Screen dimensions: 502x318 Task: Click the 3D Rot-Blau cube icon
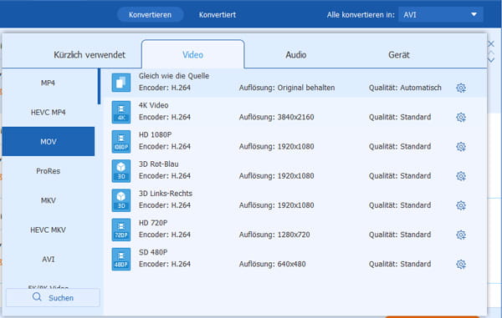[x=121, y=171]
